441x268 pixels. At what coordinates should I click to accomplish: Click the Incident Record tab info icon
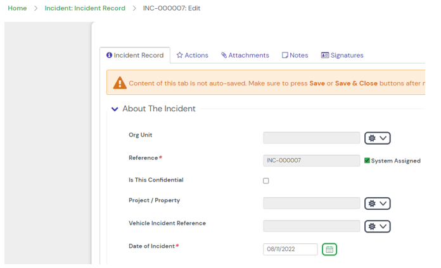pyautogui.click(x=109, y=56)
